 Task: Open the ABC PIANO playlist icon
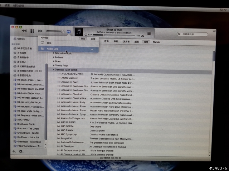point(15,120)
